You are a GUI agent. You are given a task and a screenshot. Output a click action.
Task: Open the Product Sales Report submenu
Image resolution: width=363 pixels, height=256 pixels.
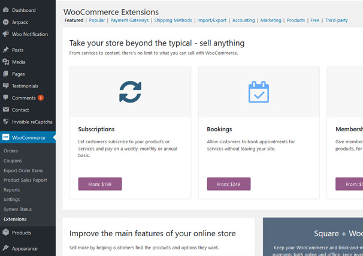click(25, 180)
